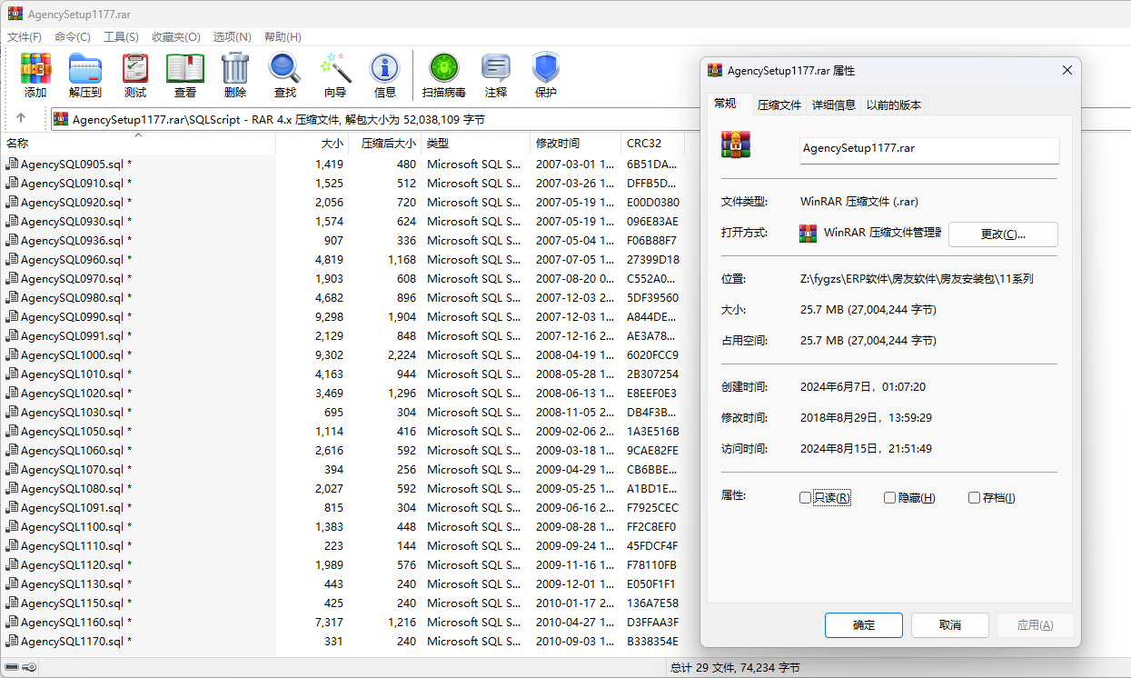Select AgencySQL1020.sql file name
1131x678 pixels.
tap(76, 394)
